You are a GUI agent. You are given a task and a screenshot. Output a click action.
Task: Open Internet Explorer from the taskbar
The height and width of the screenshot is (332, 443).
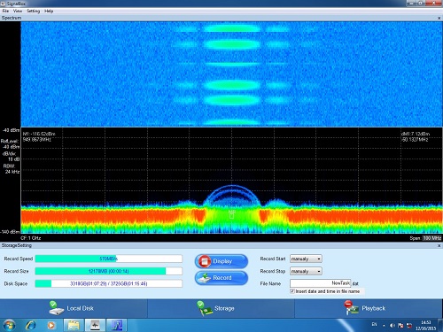pos(31,325)
